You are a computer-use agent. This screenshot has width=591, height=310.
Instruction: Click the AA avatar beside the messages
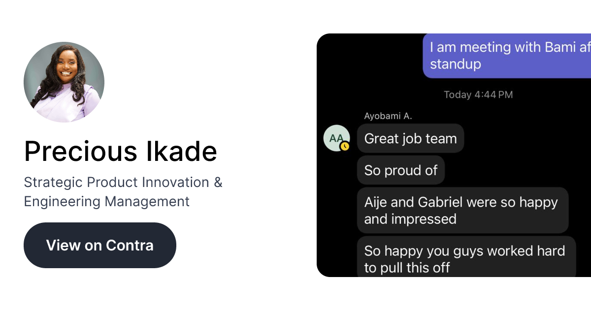[336, 137]
